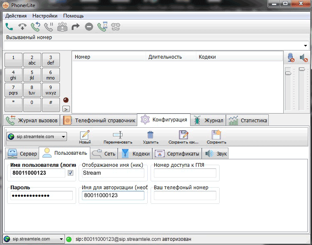This screenshot has height=245, width=312.
Task: Open the status bar sip.streamtele.com dropdown
Action: coord(62,239)
